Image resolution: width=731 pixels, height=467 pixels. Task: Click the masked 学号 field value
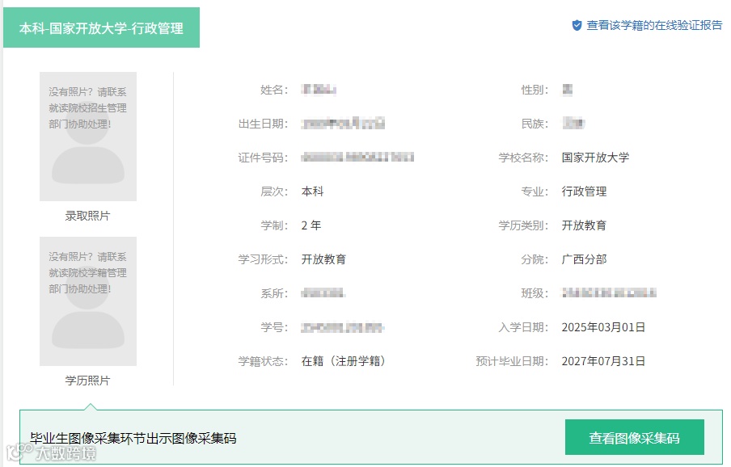click(x=341, y=327)
